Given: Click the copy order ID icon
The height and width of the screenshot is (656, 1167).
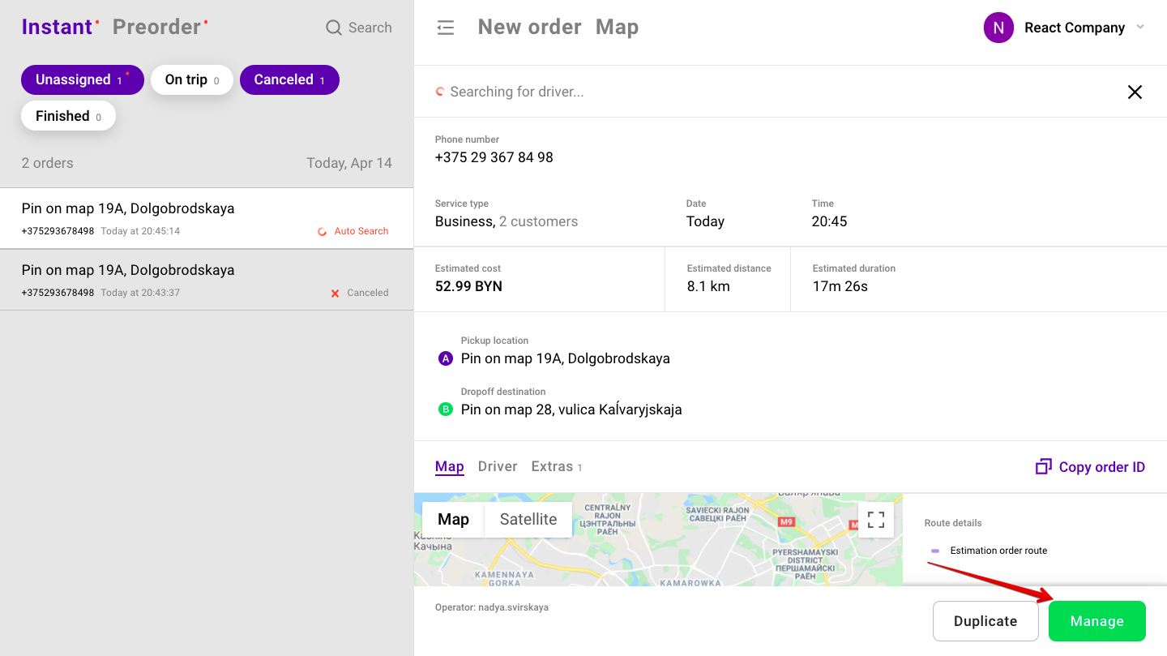Looking at the screenshot, I should [1044, 467].
